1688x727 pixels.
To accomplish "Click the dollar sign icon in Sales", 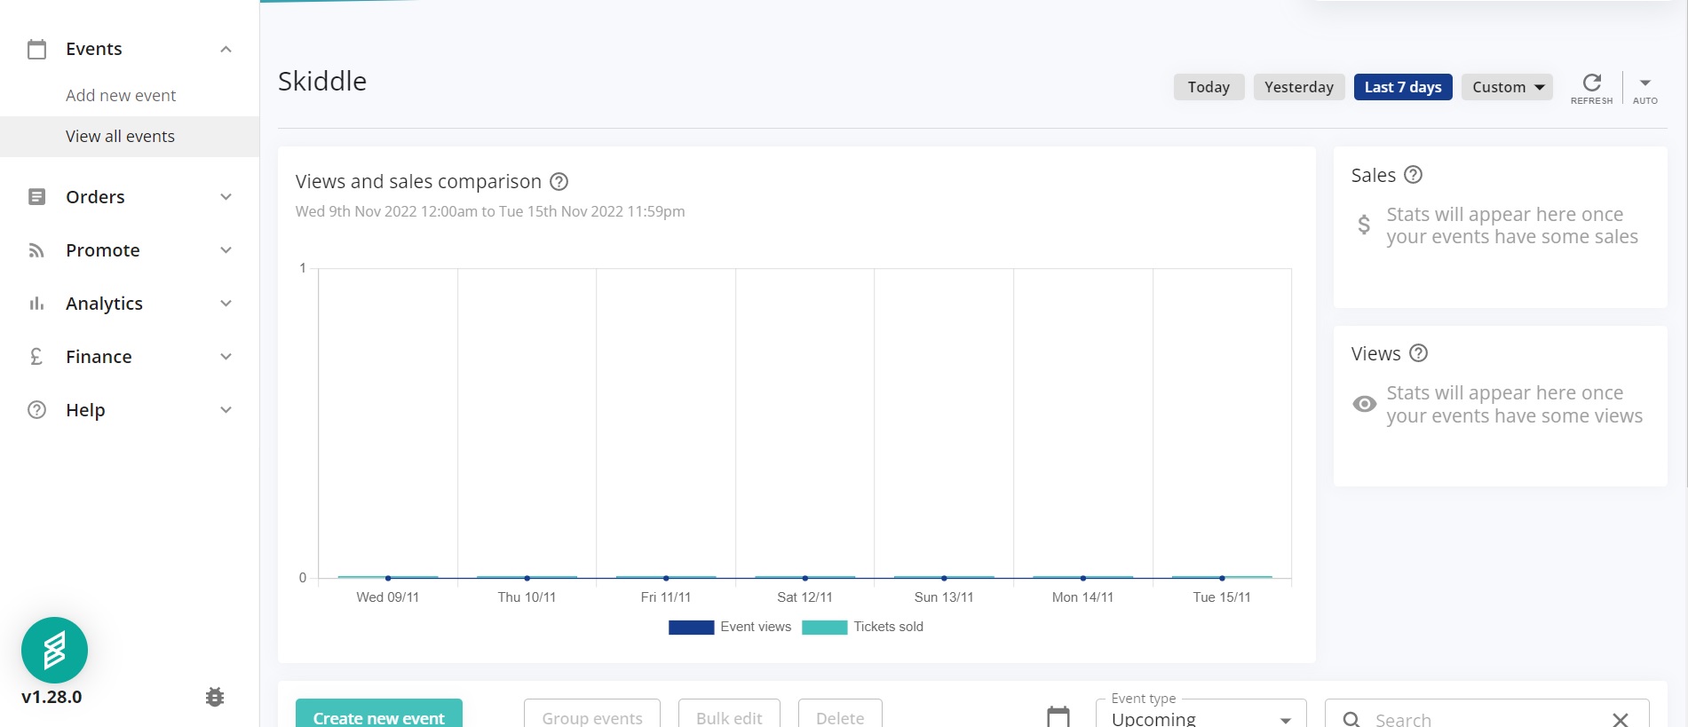I will (1364, 225).
